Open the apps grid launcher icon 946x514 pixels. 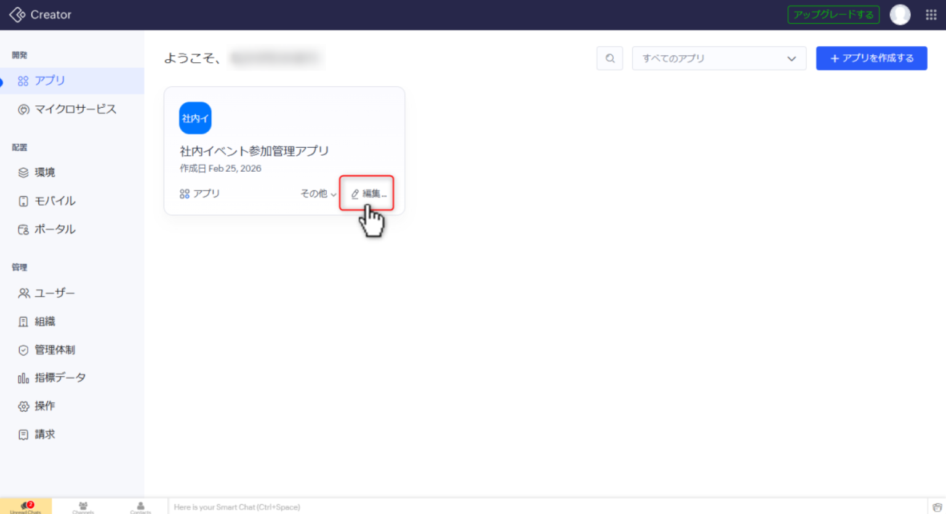click(x=931, y=15)
